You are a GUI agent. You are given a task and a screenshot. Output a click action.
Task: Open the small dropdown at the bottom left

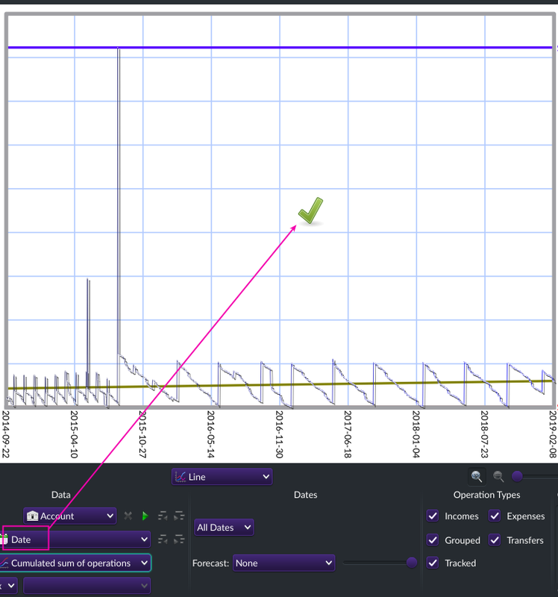tap(8, 586)
